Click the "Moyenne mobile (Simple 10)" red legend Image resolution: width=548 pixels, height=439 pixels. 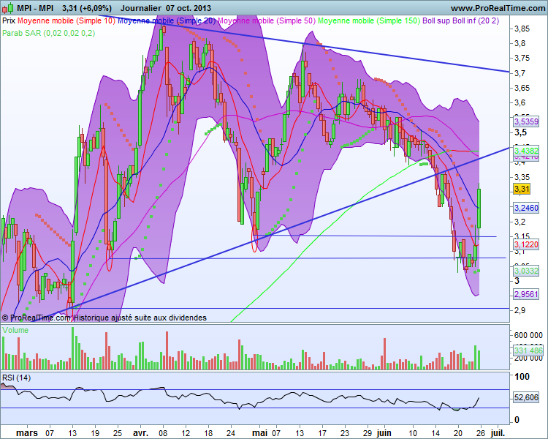(x=66, y=20)
